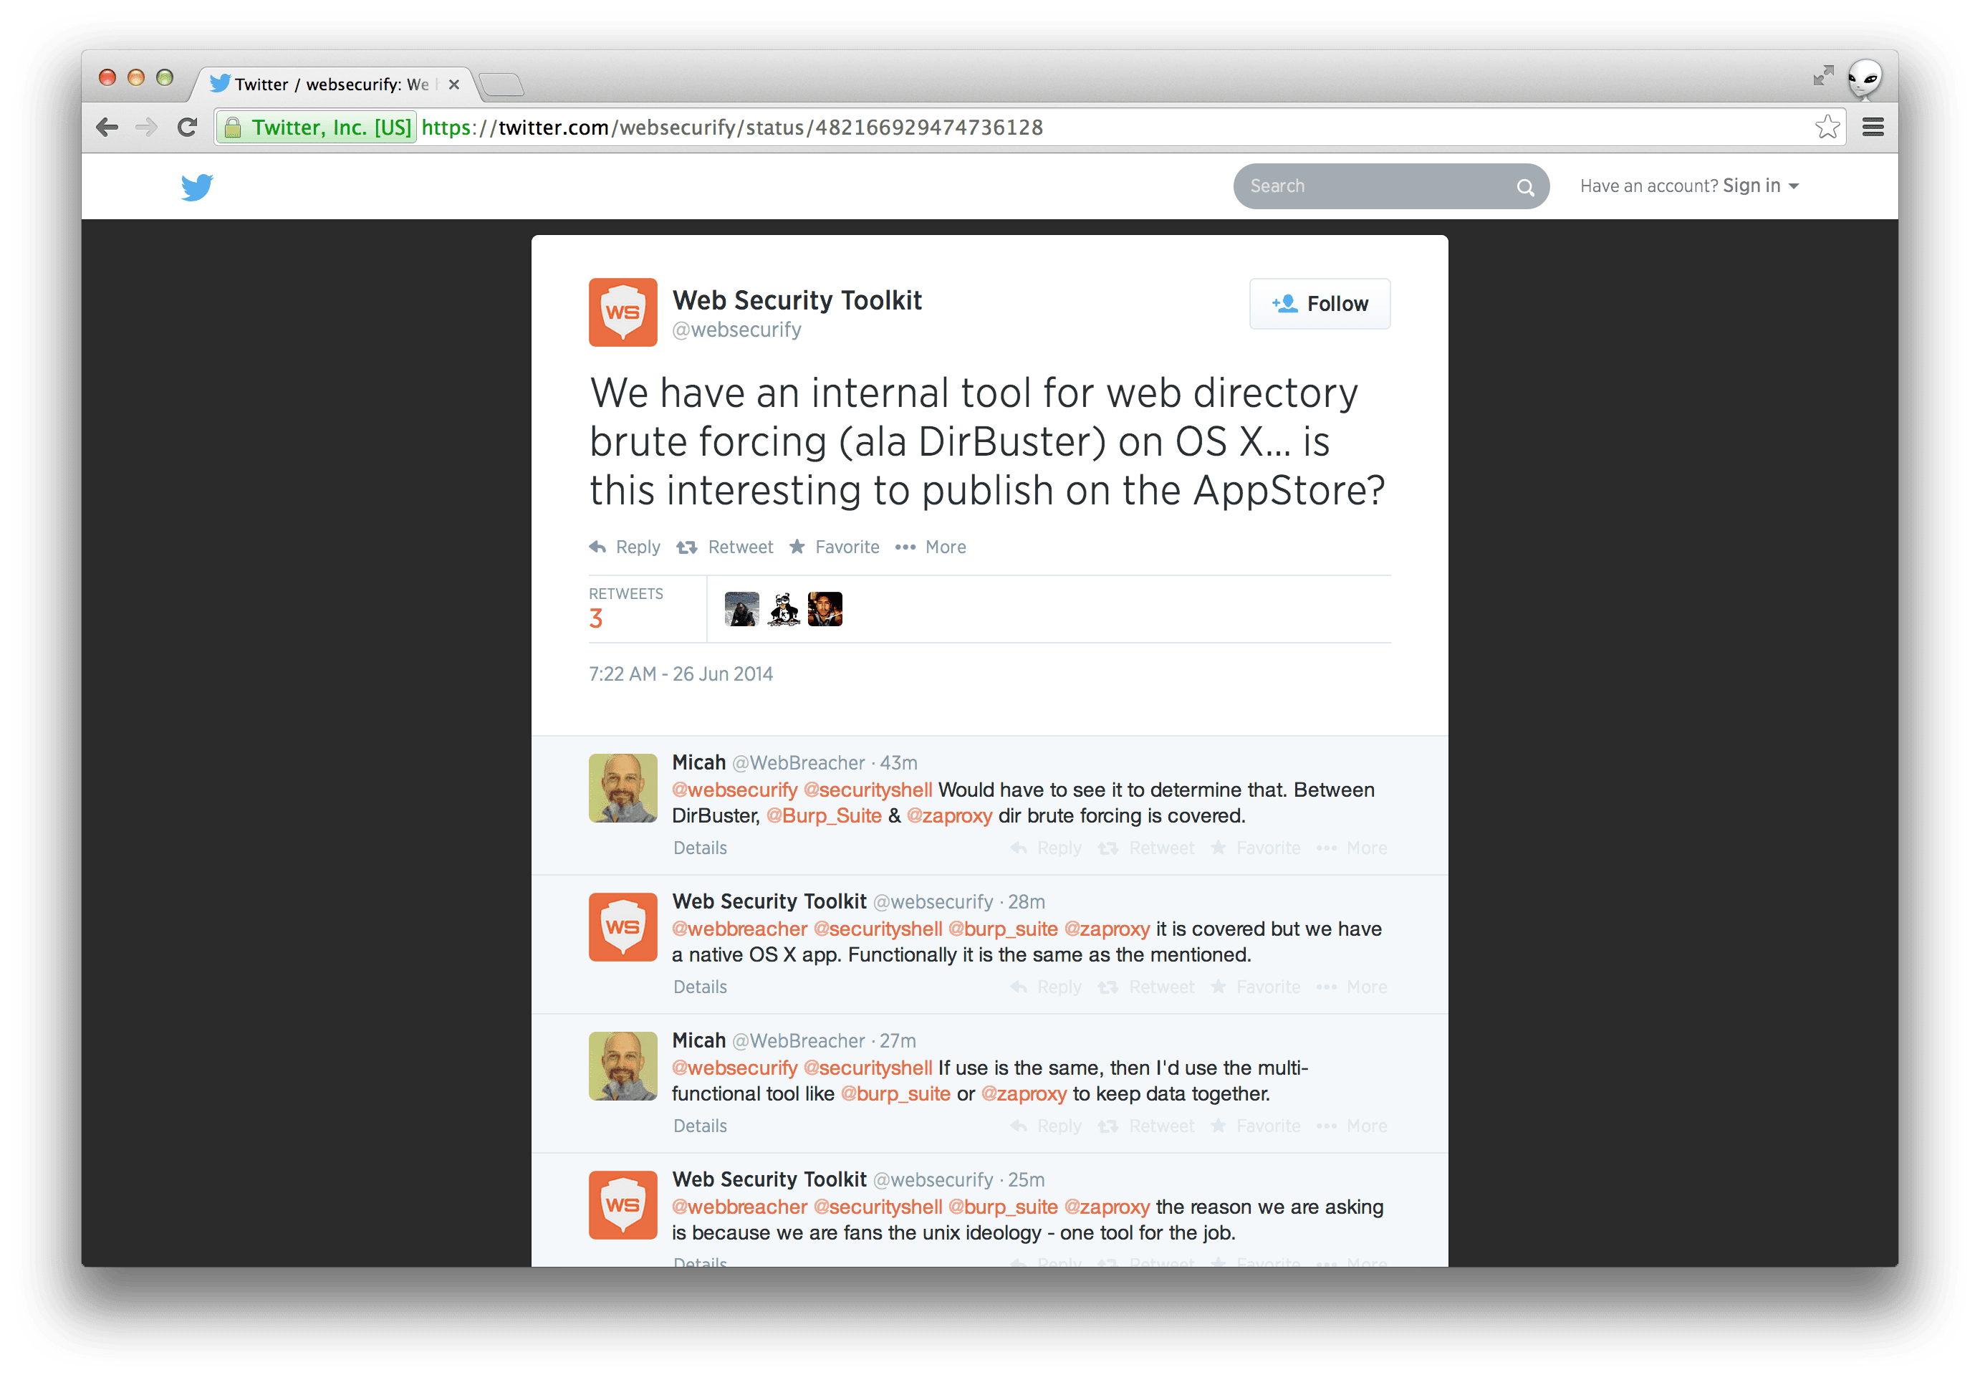Open the Web Security Toolkit profile name
This screenshot has height=1380, width=1980.
(x=797, y=300)
